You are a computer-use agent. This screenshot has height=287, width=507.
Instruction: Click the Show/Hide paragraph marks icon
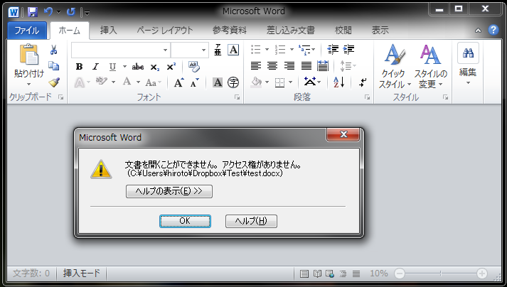pos(363,82)
